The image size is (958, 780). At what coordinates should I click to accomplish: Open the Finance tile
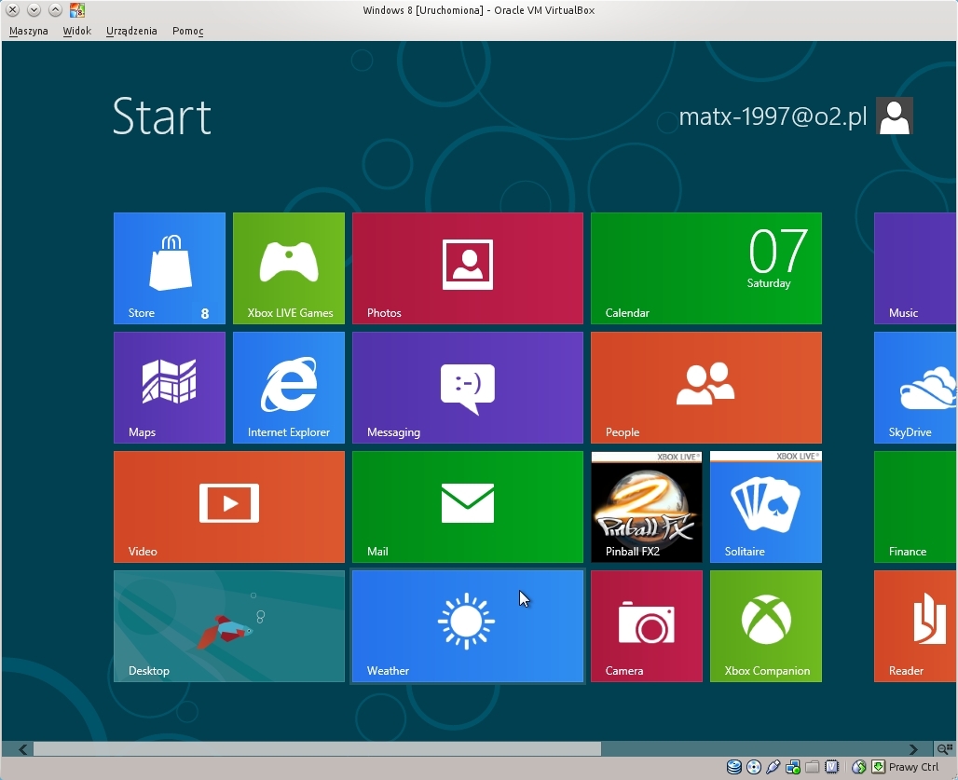click(x=915, y=507)
